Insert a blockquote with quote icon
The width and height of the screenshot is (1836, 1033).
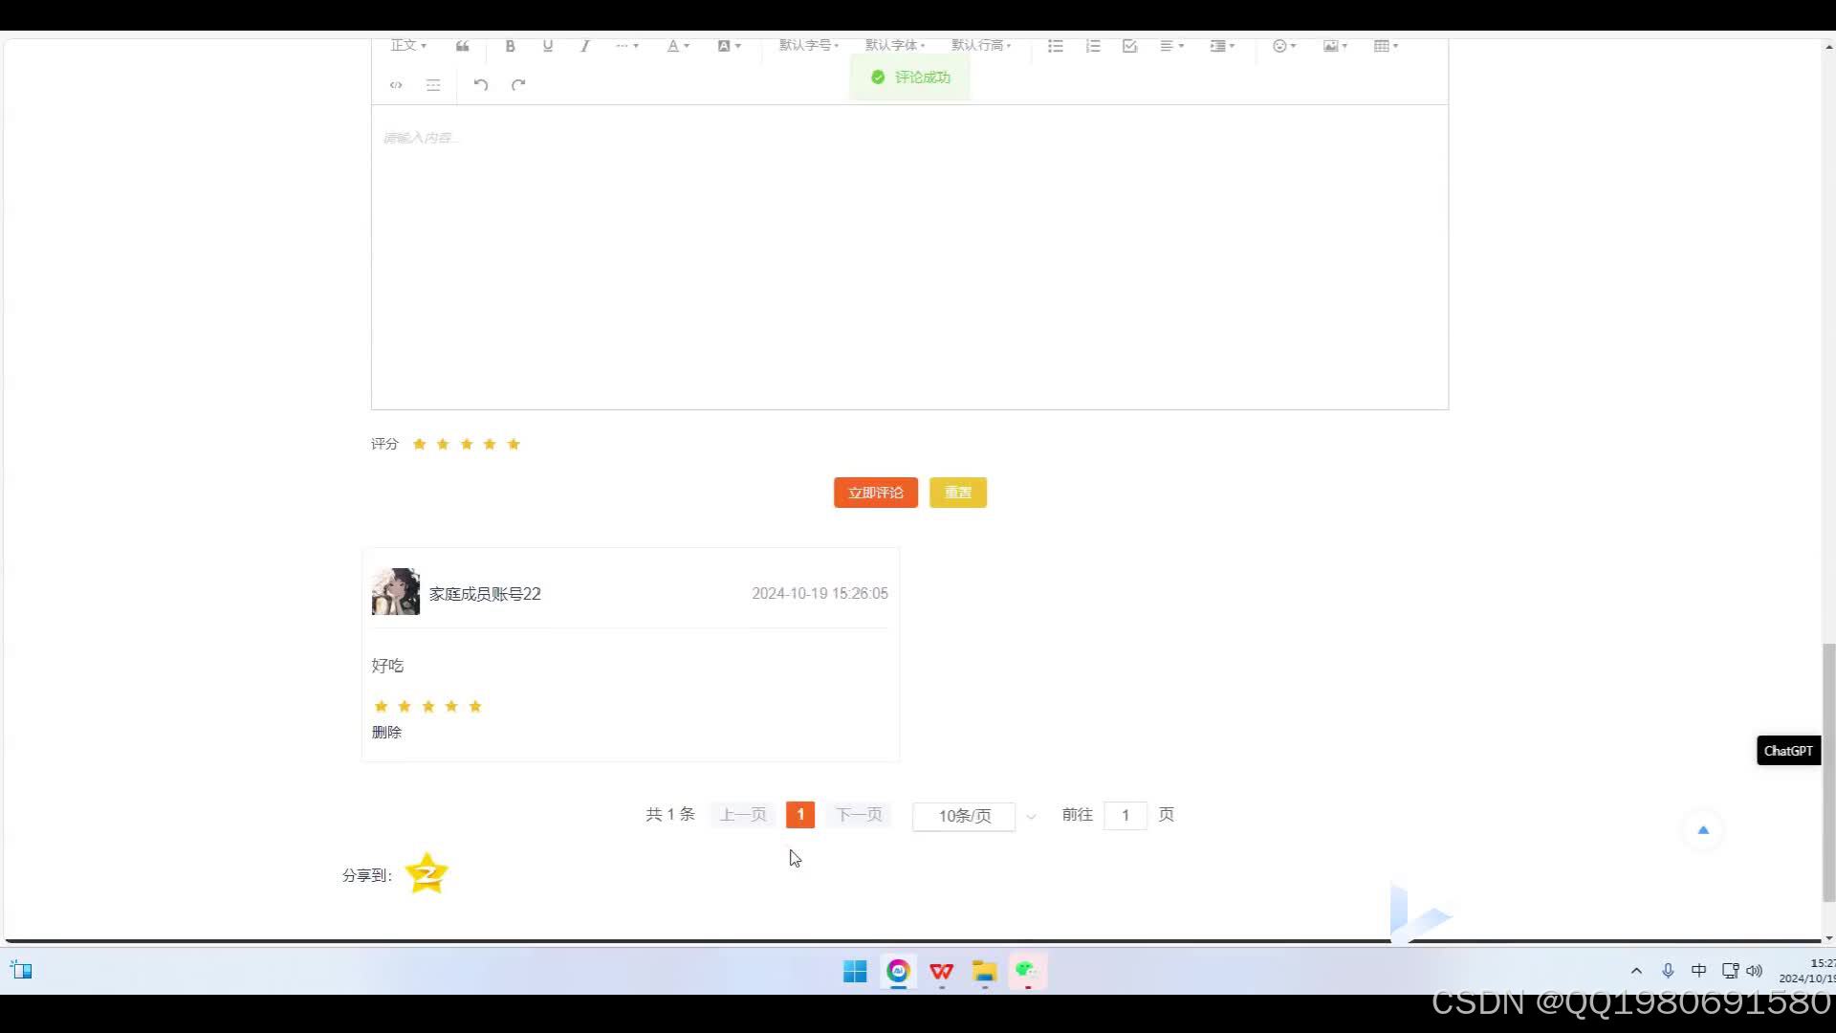pyautogui.click(x=462, y=46)
